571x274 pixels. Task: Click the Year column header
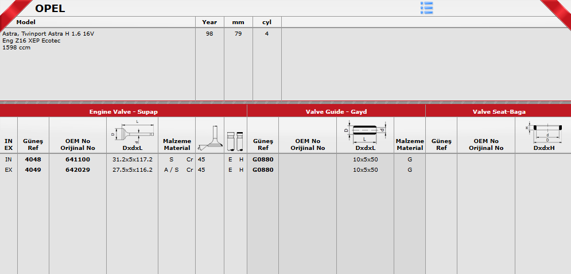[209, 22]
